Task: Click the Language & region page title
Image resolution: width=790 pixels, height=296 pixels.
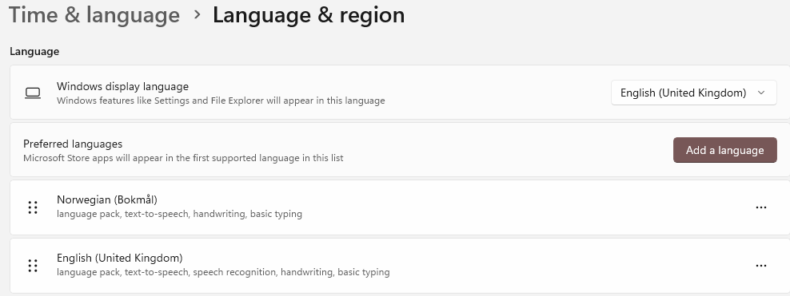Action: (x=309, y=15)
